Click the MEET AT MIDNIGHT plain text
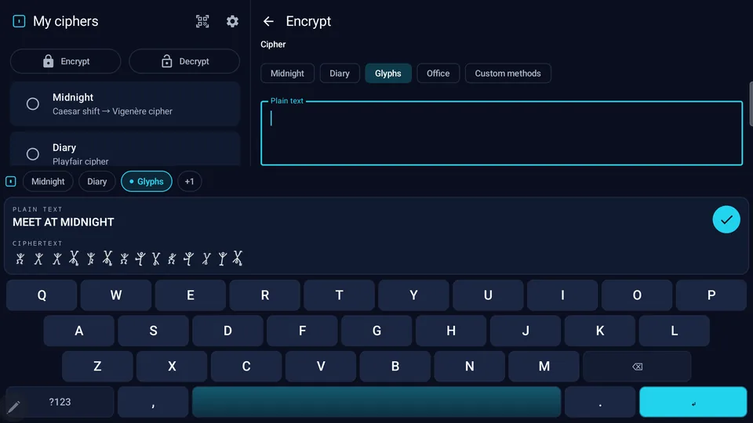Image resolution: width=753 pixels, height=423 pixels. (64, 222)
